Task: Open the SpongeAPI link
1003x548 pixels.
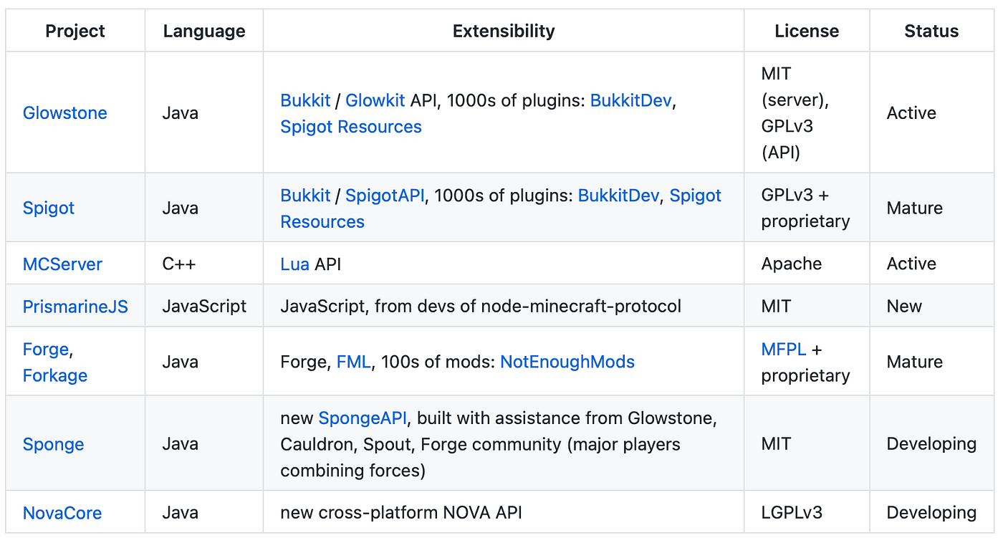Action: 363,418
